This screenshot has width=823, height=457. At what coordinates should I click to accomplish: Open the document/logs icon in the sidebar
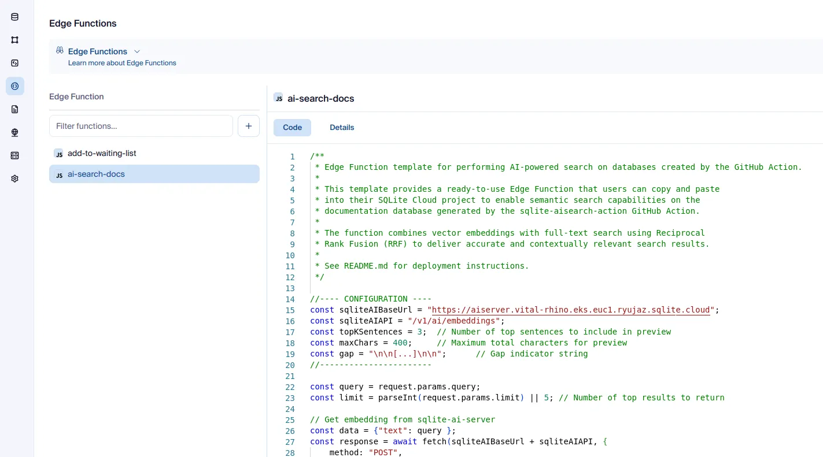coord(14,109)
